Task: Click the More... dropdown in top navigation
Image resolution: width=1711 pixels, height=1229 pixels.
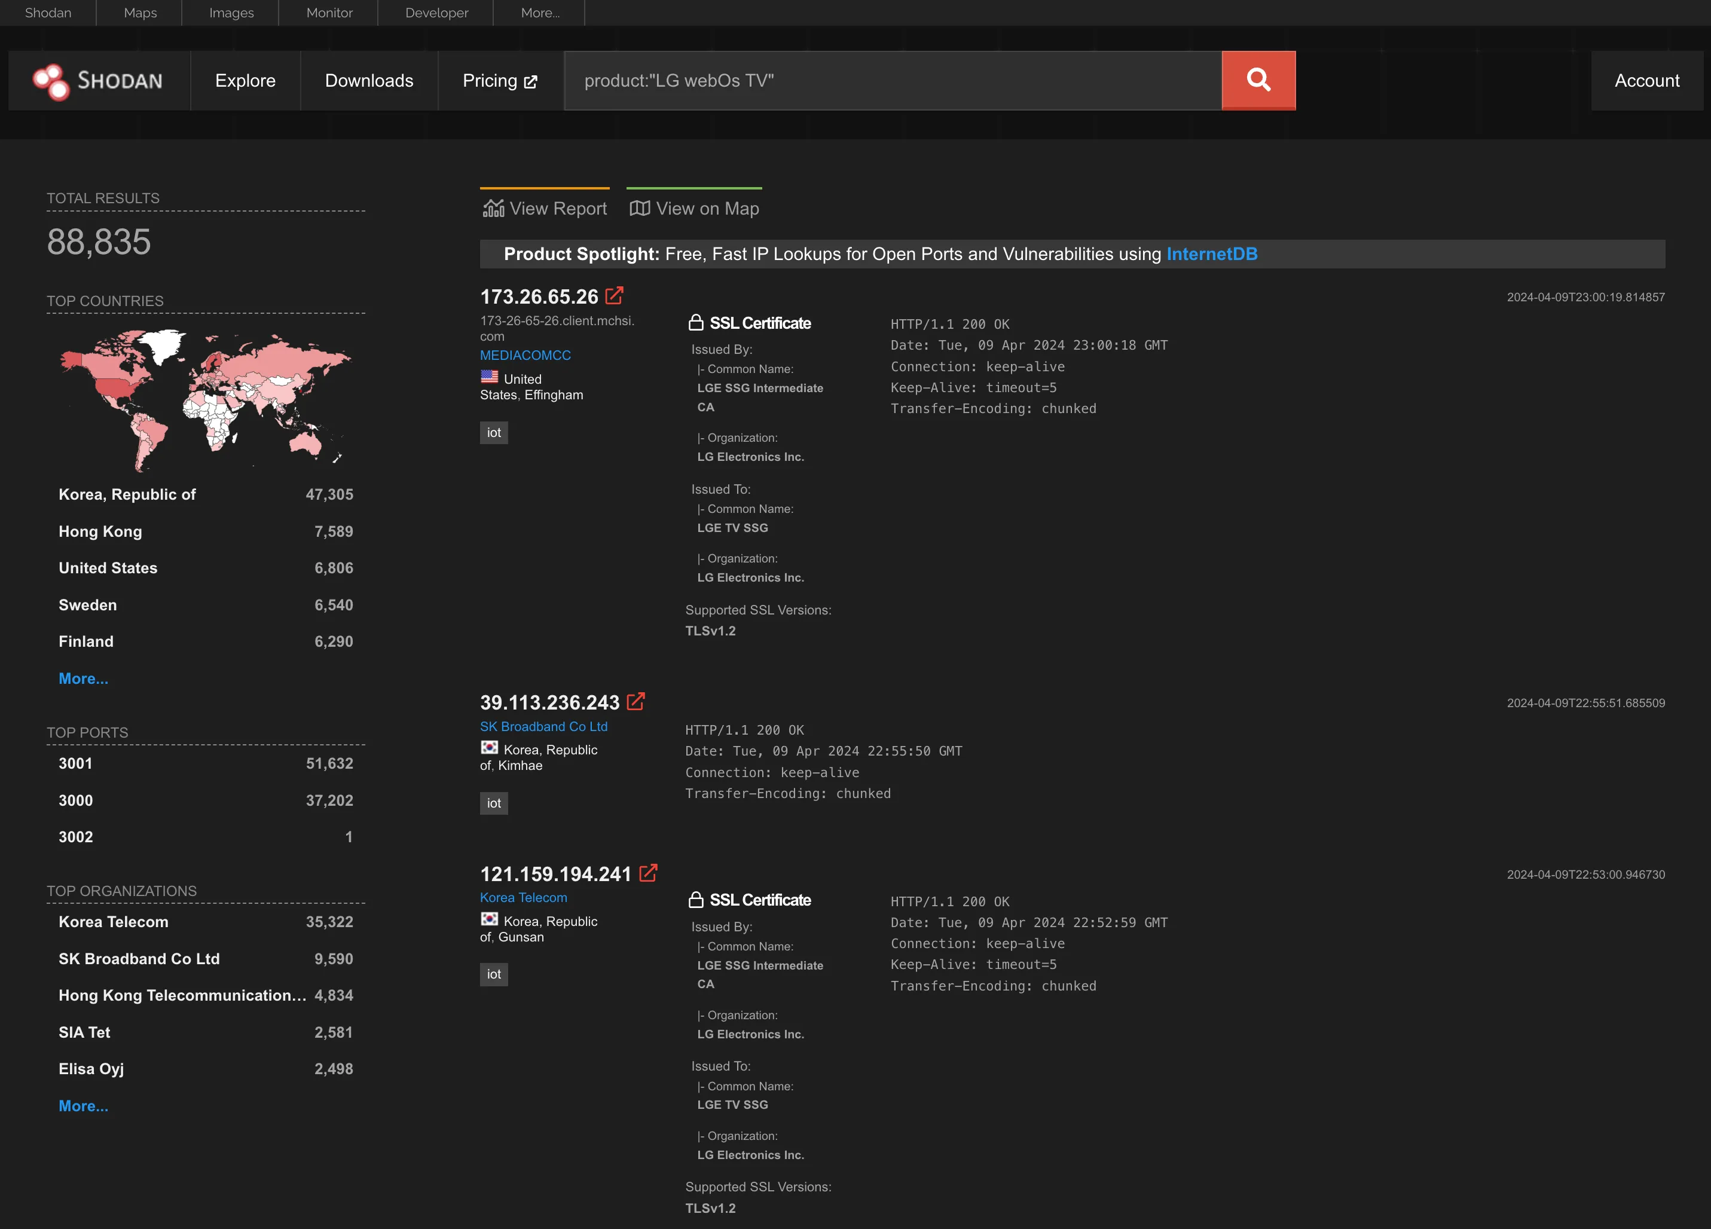Action: coord(538,13)
